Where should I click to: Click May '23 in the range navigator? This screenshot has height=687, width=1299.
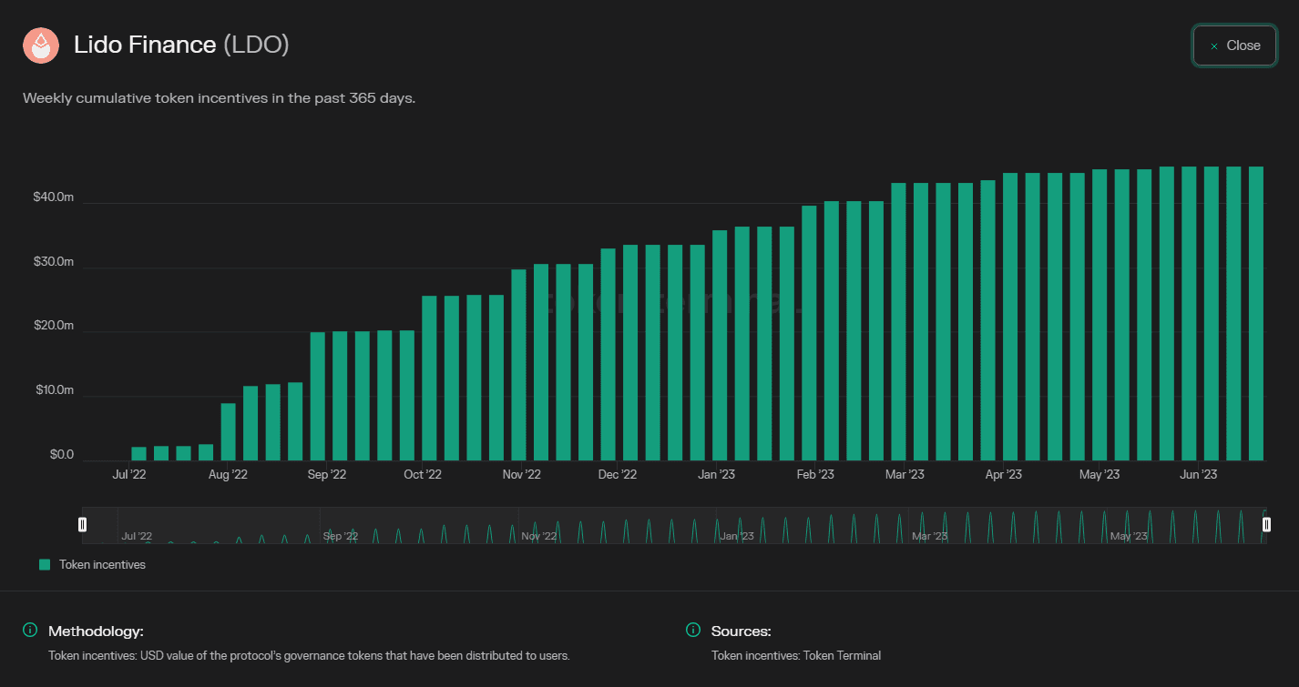click(1128, 536)
